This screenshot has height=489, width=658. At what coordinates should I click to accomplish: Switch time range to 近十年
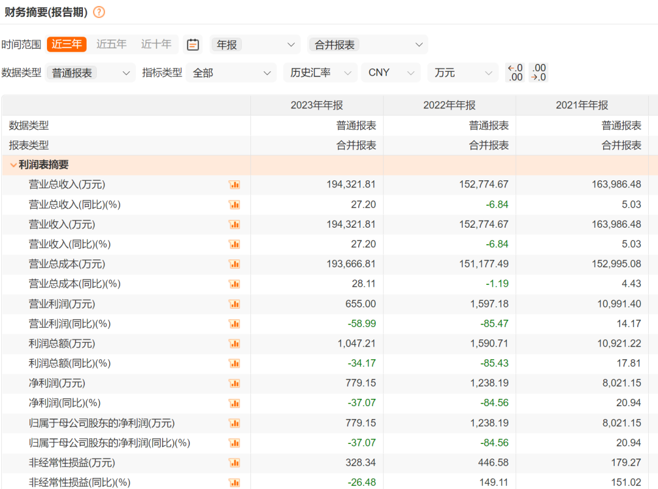click(156, 44)
